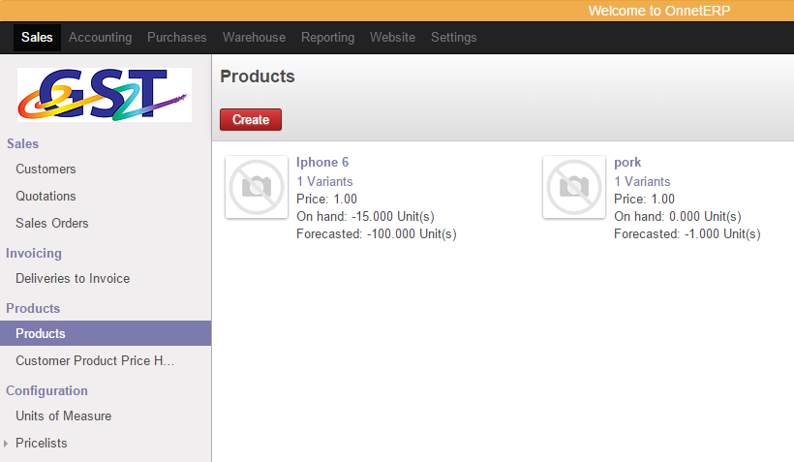This screenshot has width=794, height=462.
Task: Open the pork product placeholder image
Action: pos(574,187)
